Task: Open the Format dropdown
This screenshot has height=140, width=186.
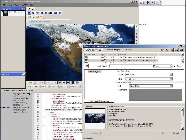Action: click(171, 75)
